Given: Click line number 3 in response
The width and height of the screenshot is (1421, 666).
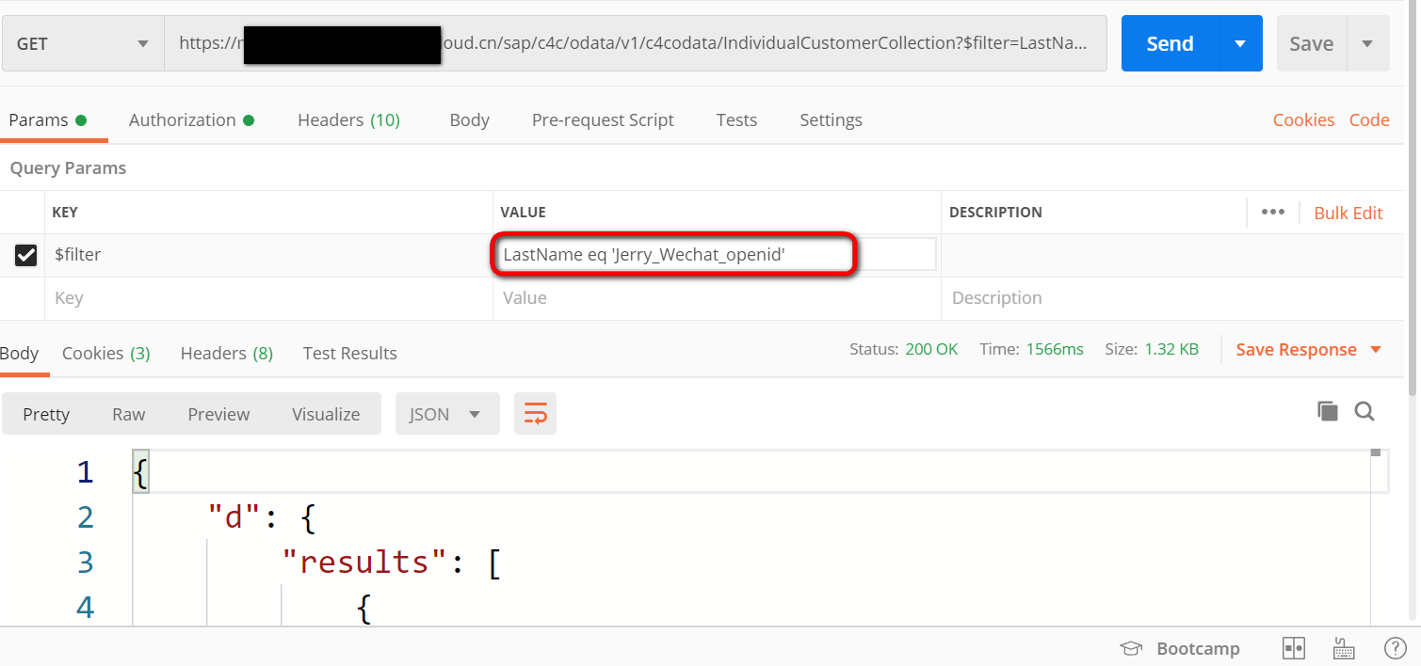Looking at the screenshot, I should click(x=85, y=563).
